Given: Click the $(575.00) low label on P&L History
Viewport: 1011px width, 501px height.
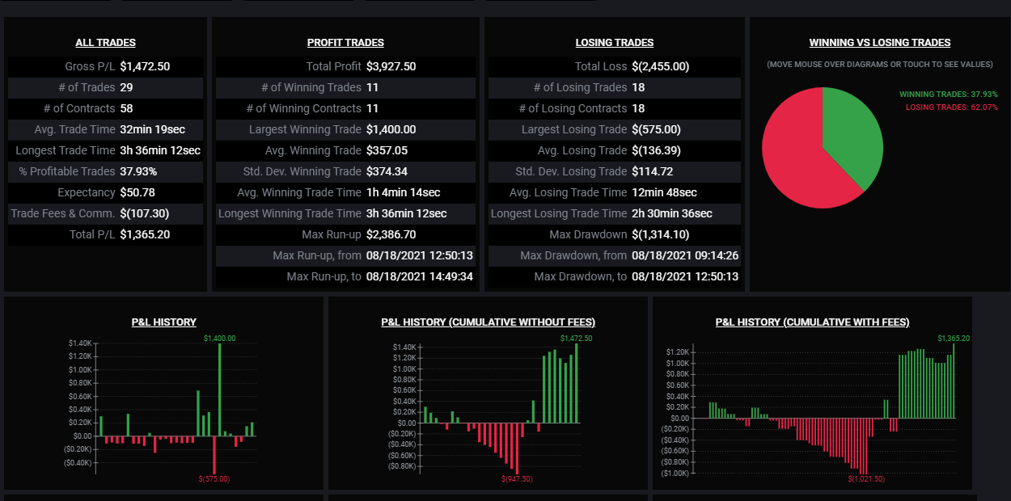Looking at the screenshot, I should pos(214,479).
